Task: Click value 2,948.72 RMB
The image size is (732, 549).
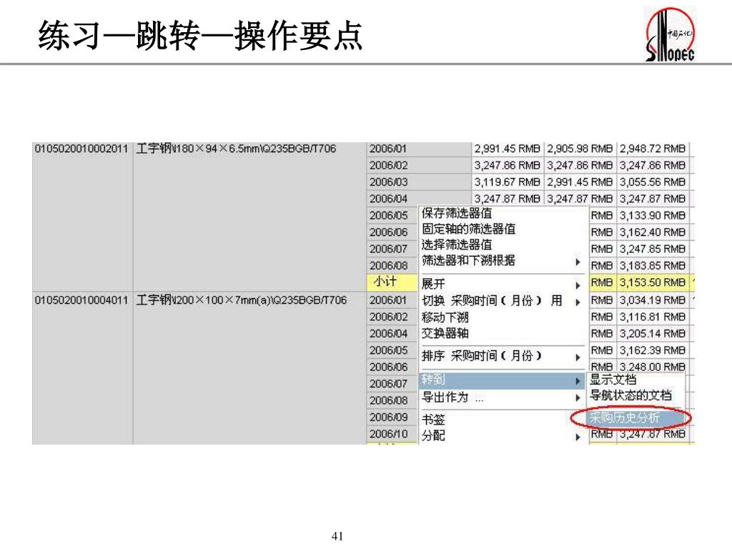Action: tap(652, 149)
